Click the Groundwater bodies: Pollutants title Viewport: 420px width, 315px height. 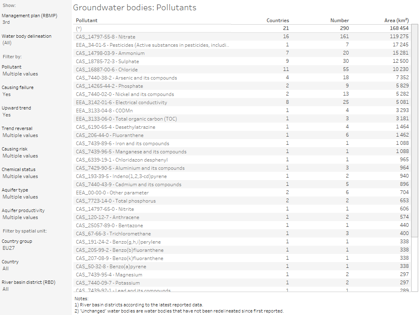tap(135, 7)
